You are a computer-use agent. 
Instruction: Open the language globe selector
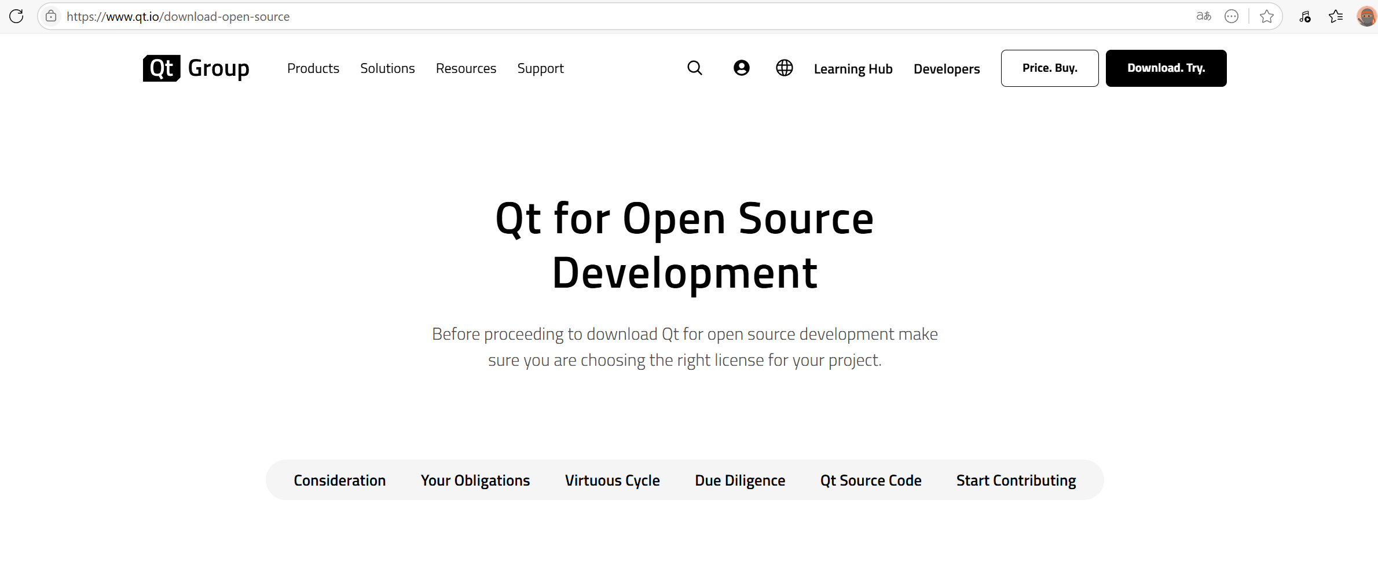(x=785, y=68)
